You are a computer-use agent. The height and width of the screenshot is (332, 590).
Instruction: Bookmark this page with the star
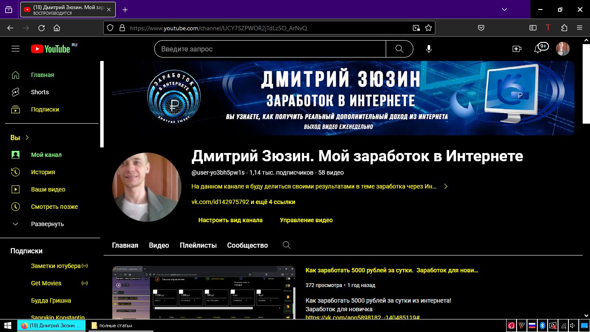(x=428, y=28)
